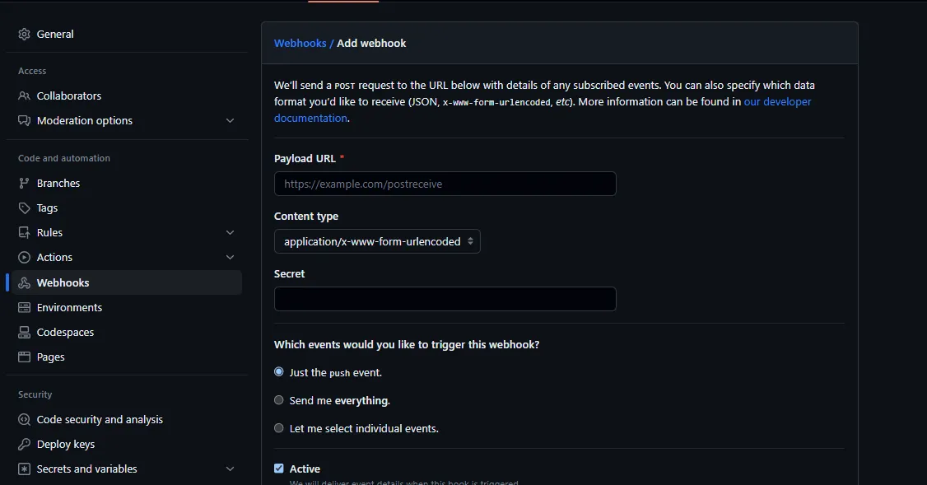Screen dimensions: 927x485
Task: Open 'our developer documentation' link
Action: [x=777, y=101]
